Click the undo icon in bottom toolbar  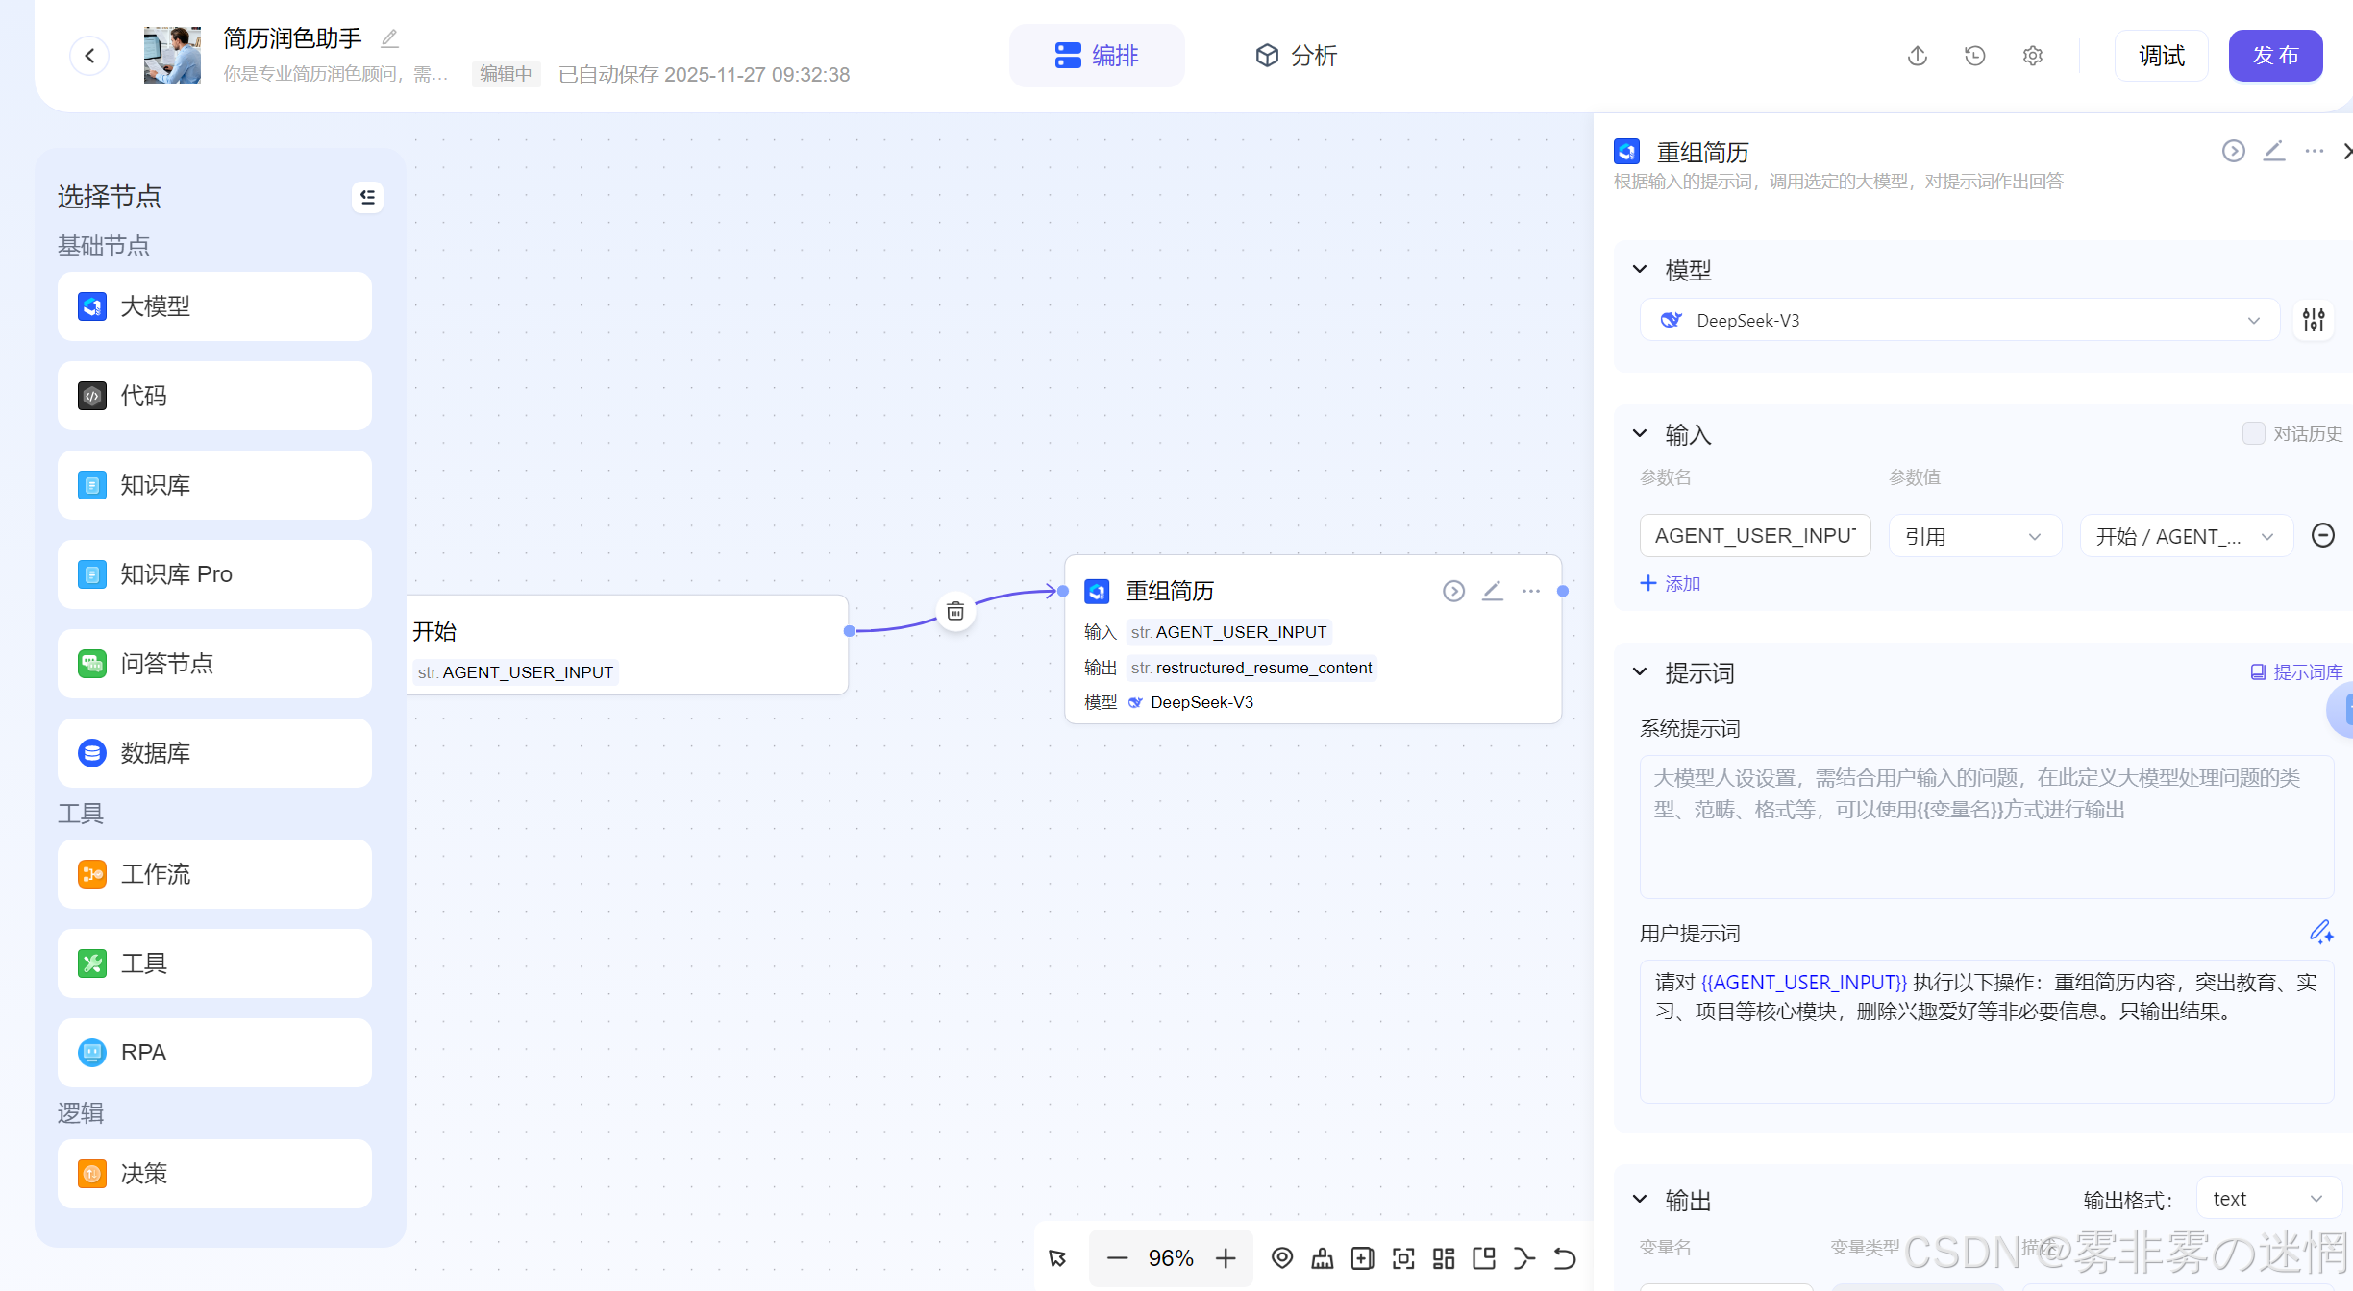click(x=1565, y=1258)
